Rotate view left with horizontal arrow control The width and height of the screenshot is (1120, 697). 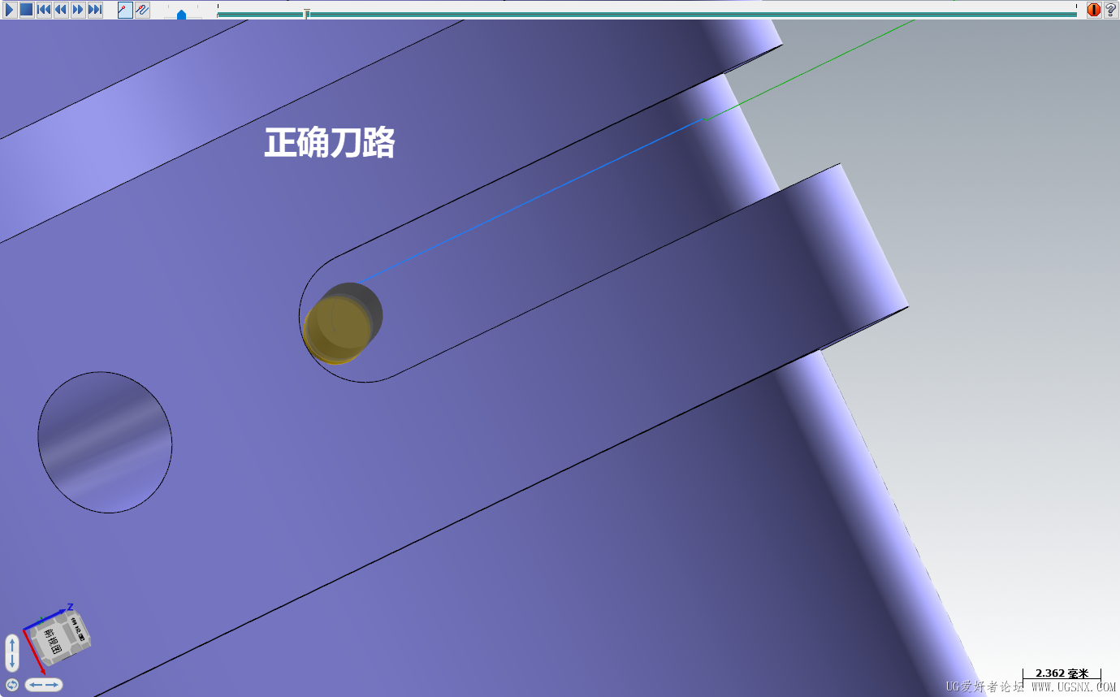(35, 685)
